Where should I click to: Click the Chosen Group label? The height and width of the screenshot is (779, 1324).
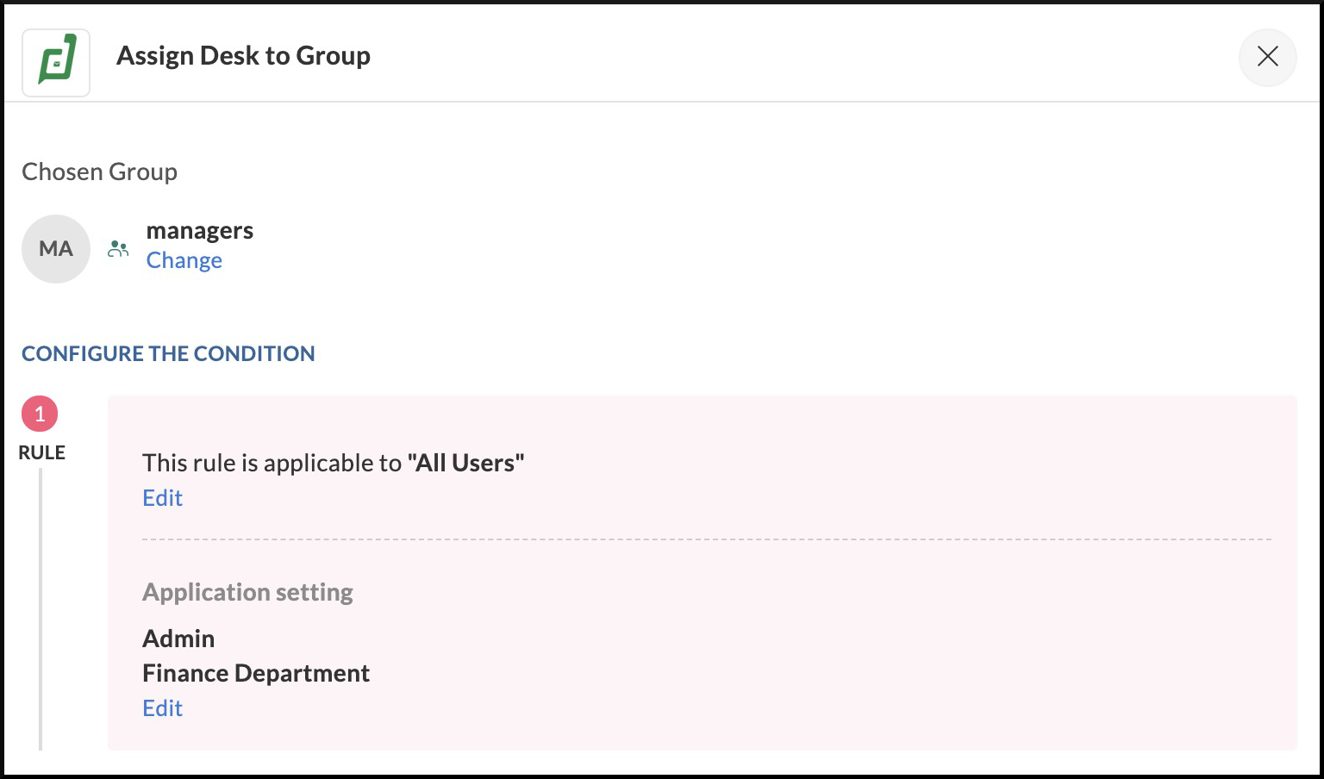click(x=99, y=171)
